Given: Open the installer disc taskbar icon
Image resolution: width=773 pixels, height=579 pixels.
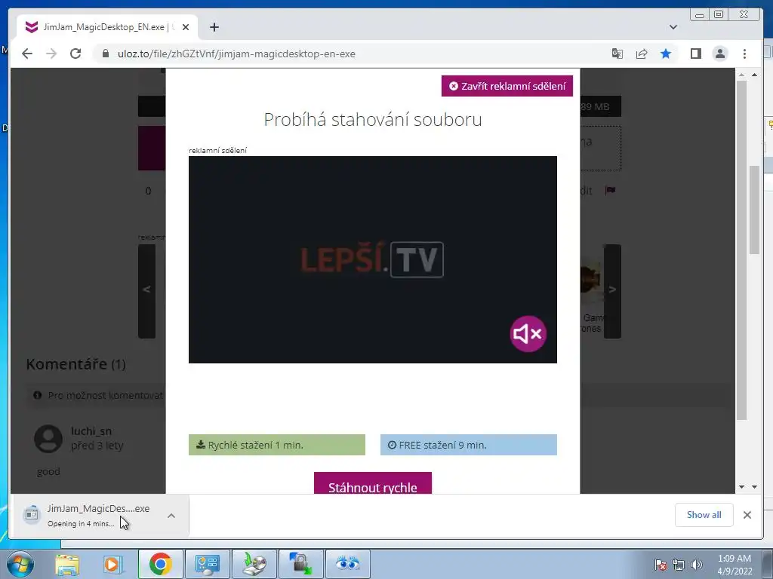Looking at the screenshot, I should tap(254, 564).
